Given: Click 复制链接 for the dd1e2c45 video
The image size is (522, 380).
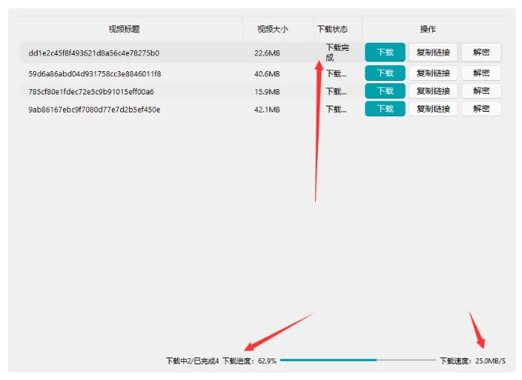Looking at the screenshot, I should click(433, 52).
